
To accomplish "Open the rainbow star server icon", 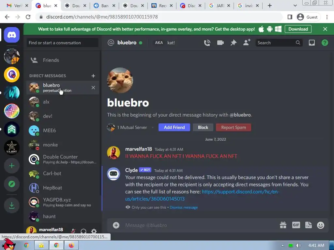I will pyautogui.click(x=12, y=111).
